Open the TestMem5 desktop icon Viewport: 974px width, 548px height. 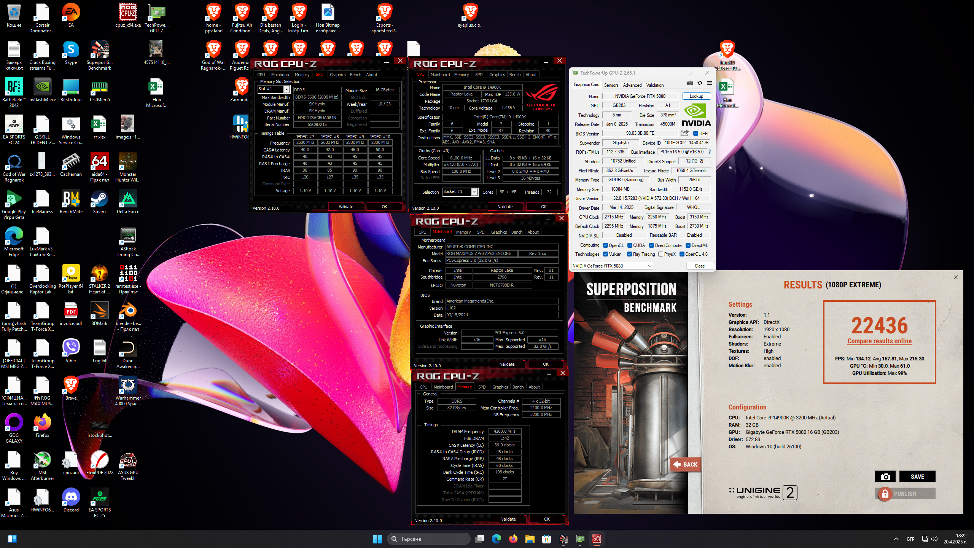[x=99, y=91]
